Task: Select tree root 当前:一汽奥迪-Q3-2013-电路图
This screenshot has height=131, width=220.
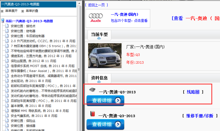Action: pyautogui.click(x=29, y=21)
